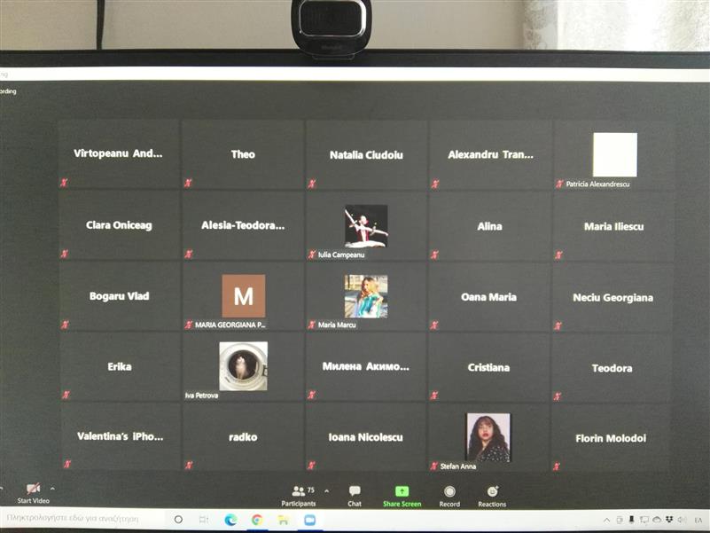Click the volume speaker icon in system tray
The height and width of the screenshot is (533, 710).
[x=681, y=520]
